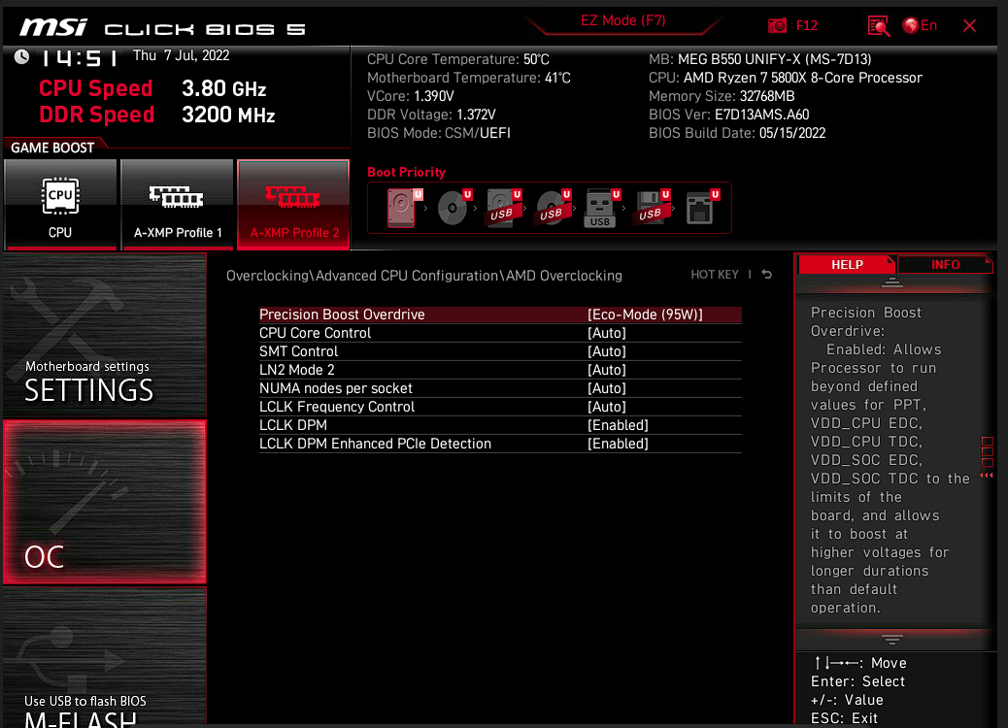Click the clock icon beside the time
Image resolution: width=1008 pixels, height=728 pixels.
(x=22, y=56)
